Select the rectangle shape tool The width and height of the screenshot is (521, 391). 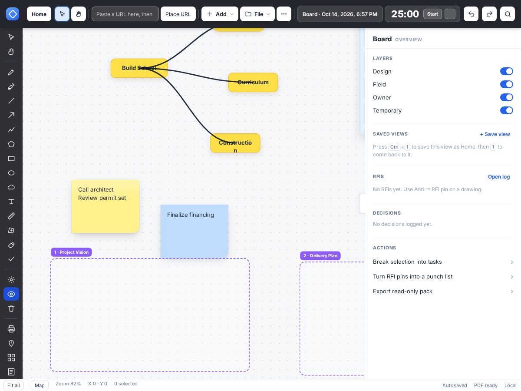(x=11, y=159)
